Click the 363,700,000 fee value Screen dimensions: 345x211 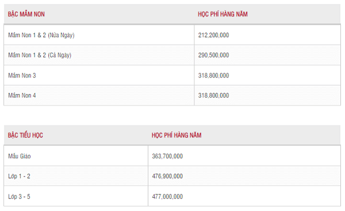click(167, 156)
